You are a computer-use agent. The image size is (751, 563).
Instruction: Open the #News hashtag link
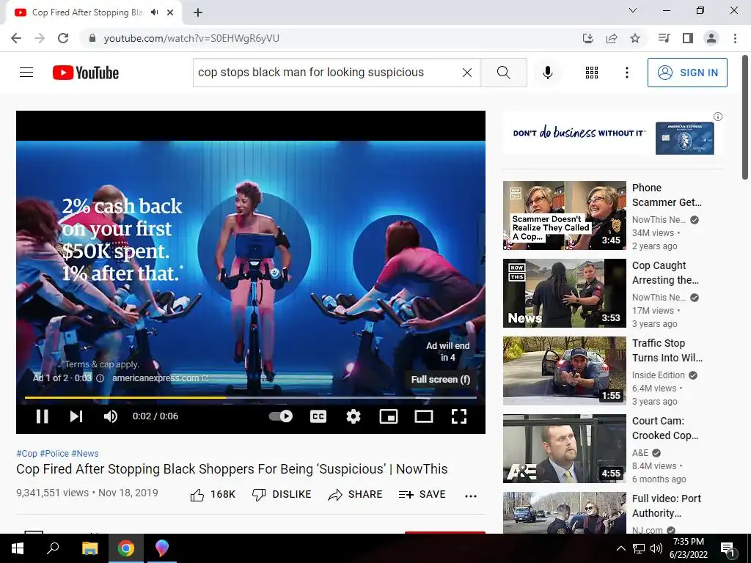coord(85,453)
